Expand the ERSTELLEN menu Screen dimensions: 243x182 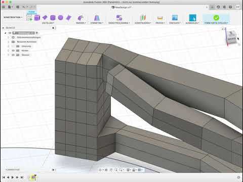tap(48, 23)
